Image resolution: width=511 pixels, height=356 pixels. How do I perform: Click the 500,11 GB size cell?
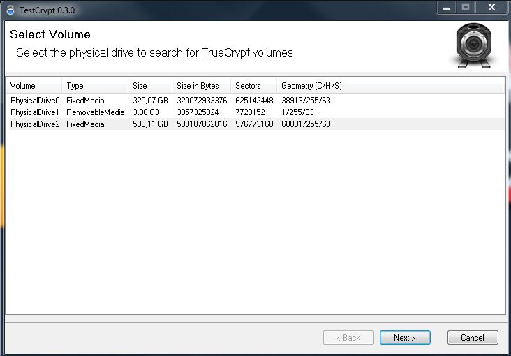click(150, 124)
